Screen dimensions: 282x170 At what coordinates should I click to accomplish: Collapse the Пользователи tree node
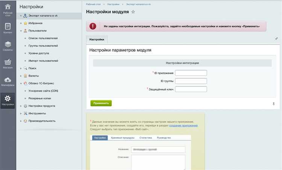21,31
